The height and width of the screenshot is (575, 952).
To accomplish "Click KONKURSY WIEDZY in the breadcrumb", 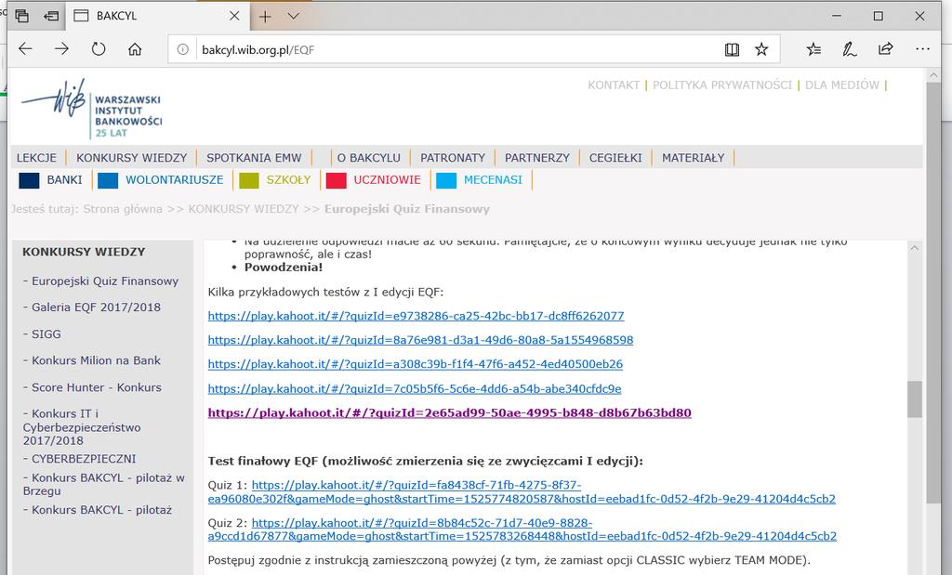I will click(x=244, y=209).
